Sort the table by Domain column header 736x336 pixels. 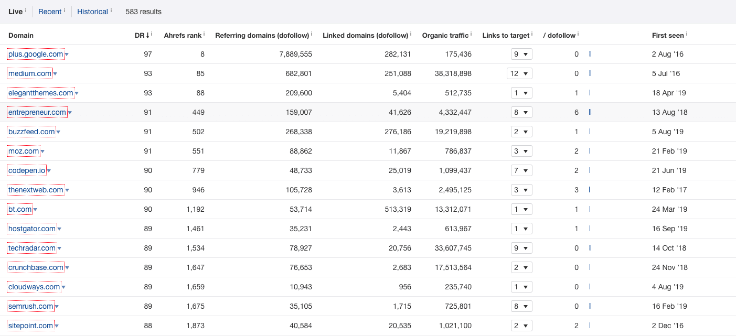click(21, 36)
